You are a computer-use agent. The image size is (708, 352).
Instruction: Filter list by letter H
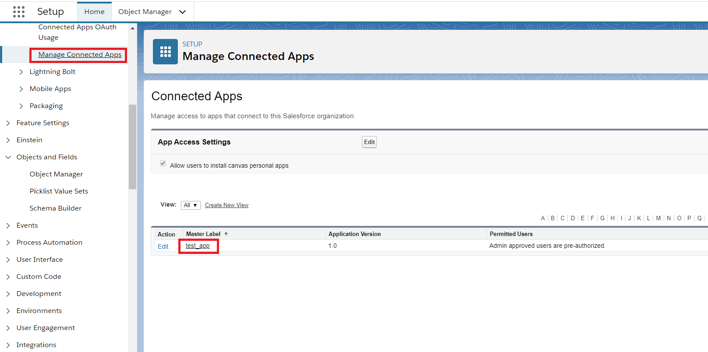point(612,218)
